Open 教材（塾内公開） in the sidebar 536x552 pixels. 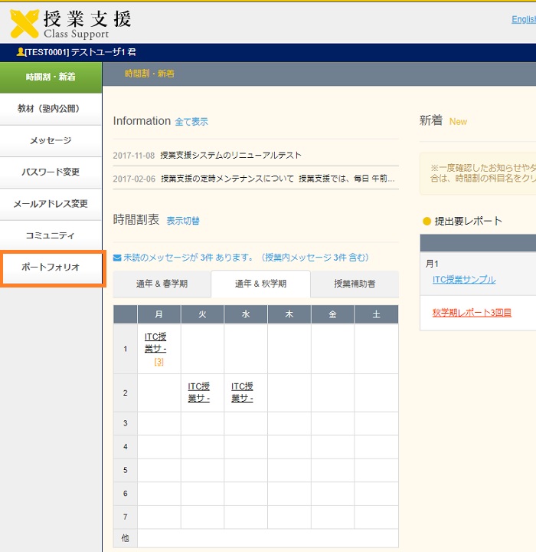(x=51, y=109)
